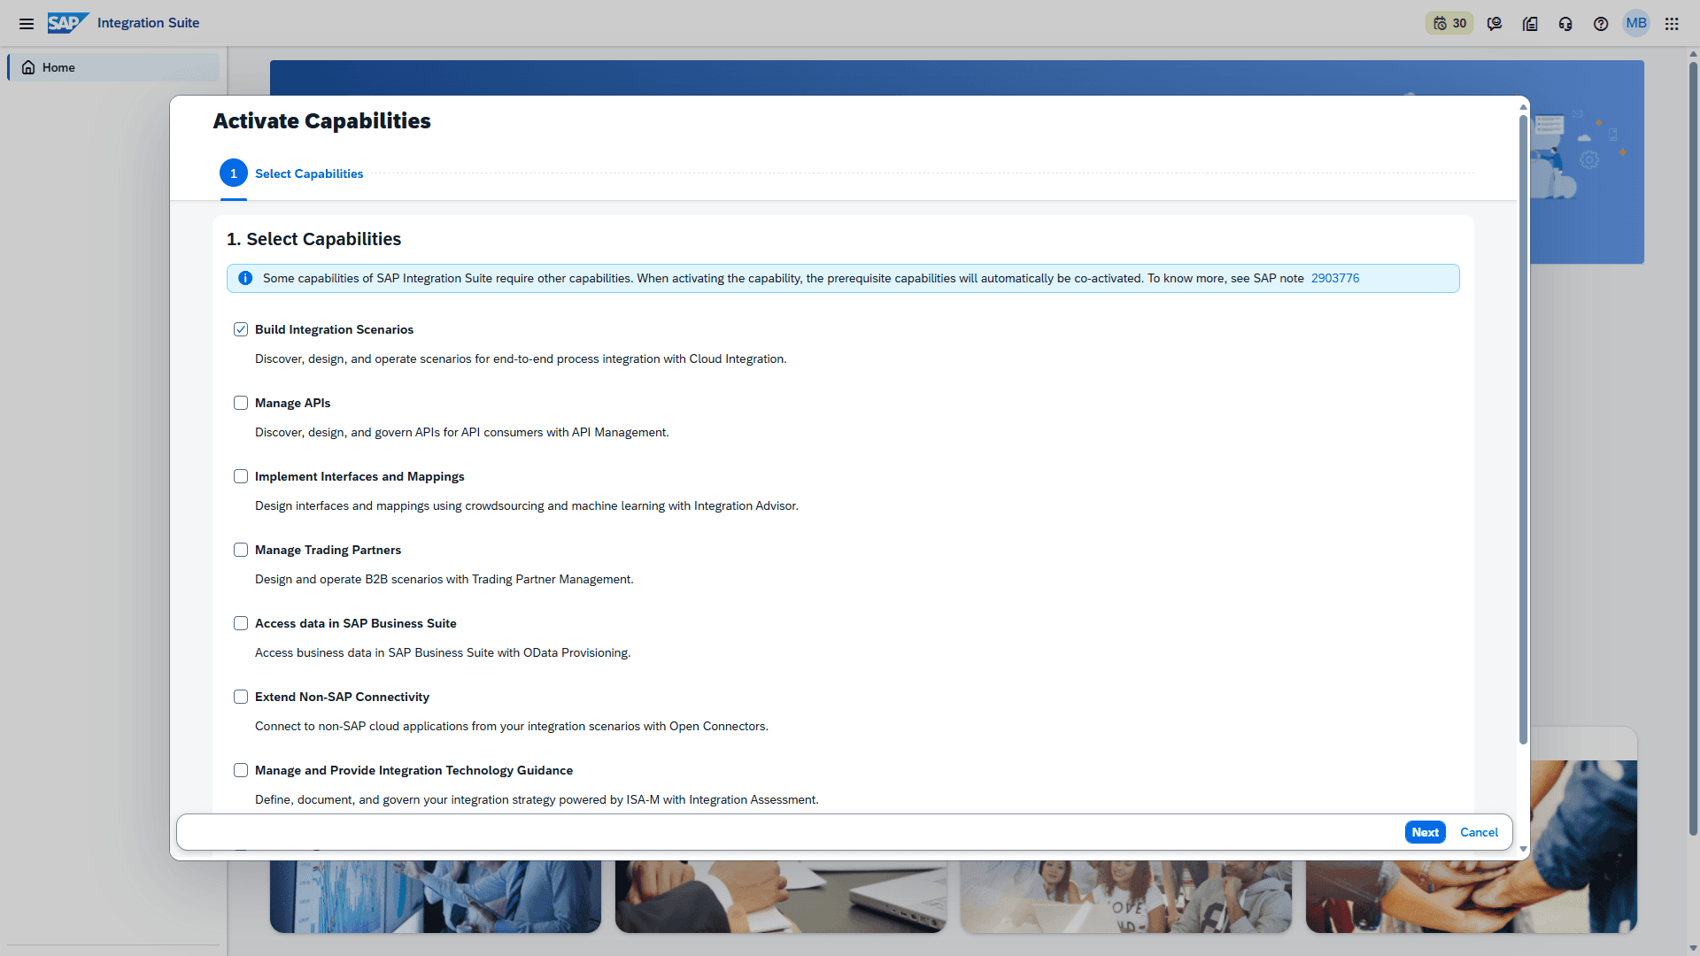Image resolution: width=1700 pixels, height=956 pixels.
Task: Click the dialog's vertical scrollbar
Action: point(1524,429)
